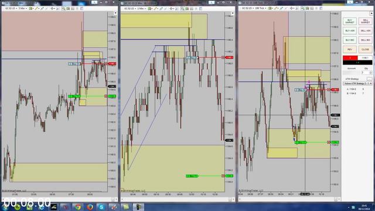Click top-right dropdown arrow of middle chart

tap(233, 13)
